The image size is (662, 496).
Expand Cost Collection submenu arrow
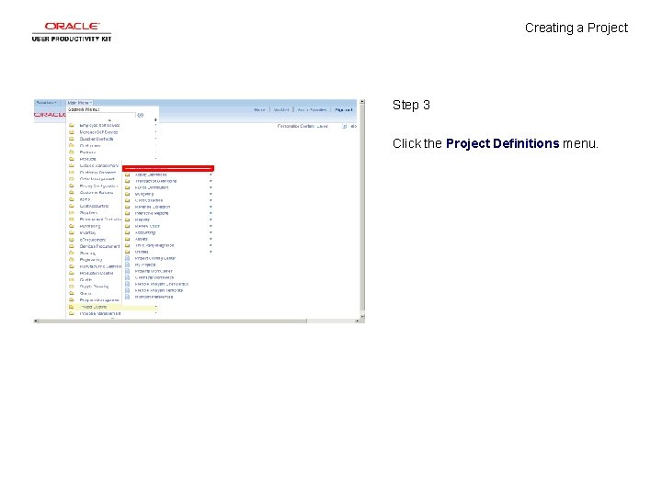point(211,200)
